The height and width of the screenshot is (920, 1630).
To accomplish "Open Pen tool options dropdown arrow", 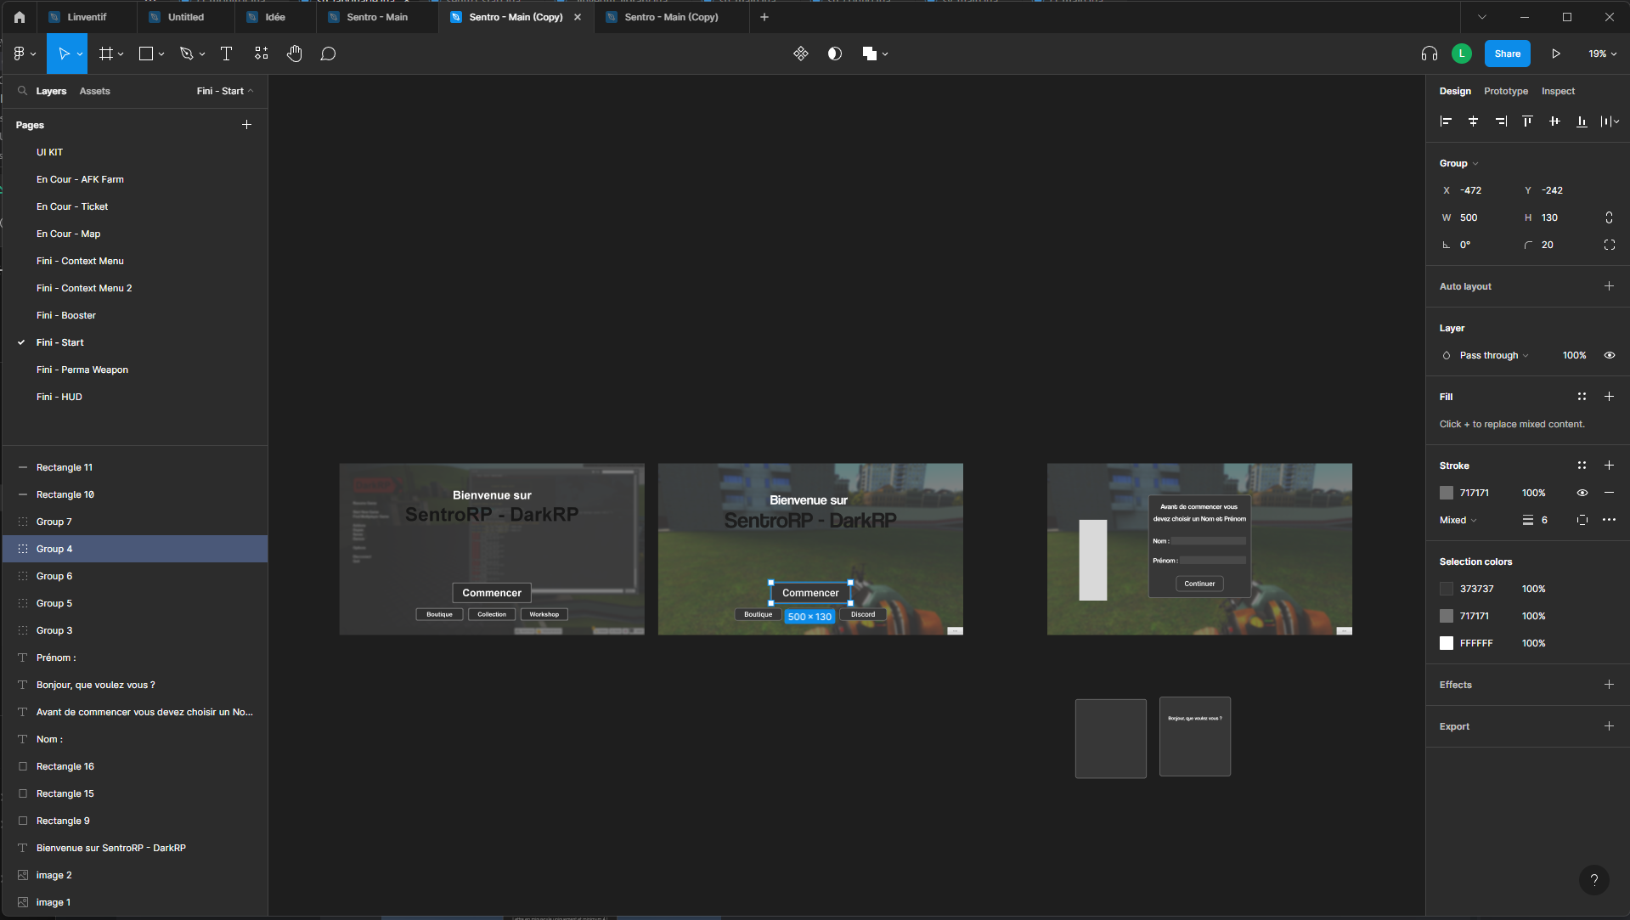I will click(x=202, y=54).
